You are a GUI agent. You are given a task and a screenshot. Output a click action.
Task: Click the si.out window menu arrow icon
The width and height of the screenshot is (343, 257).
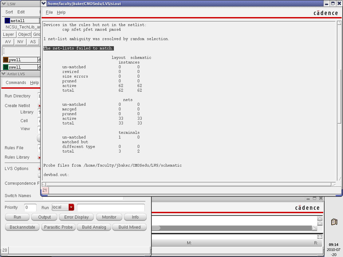[44, 3]
